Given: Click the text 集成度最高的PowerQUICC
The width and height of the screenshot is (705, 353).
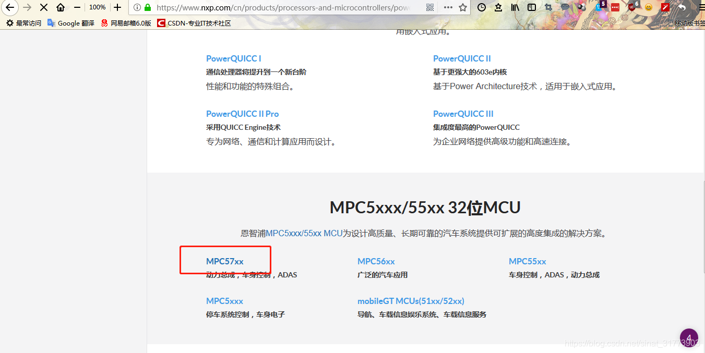Looking at the screenshot, I should (476, 127).
